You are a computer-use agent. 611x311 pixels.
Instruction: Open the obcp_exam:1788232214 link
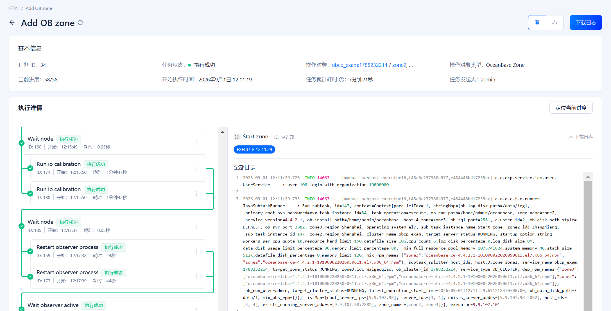click(359, 65)
